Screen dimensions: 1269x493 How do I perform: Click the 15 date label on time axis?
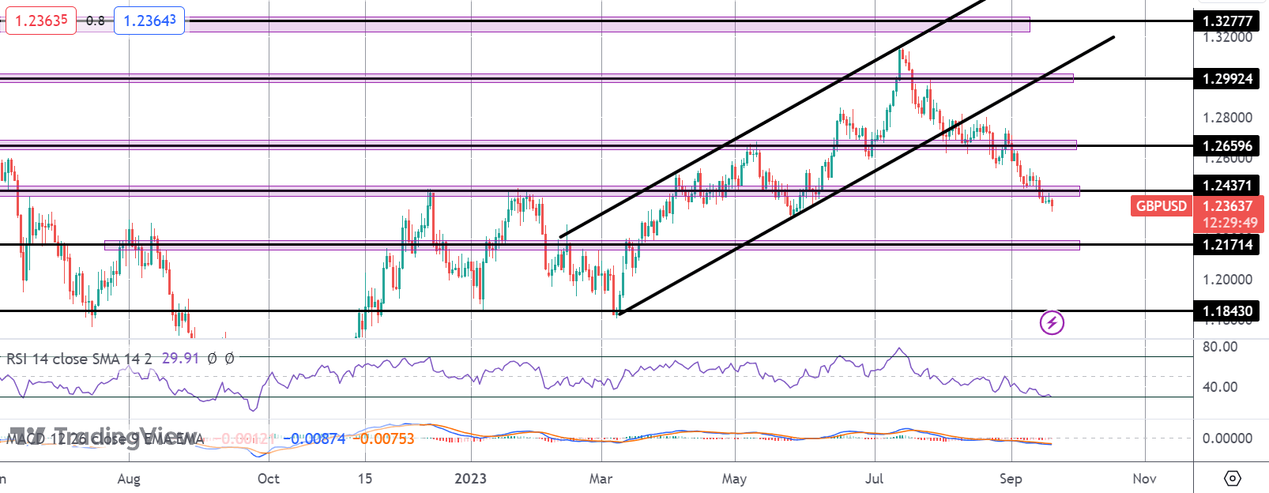(x=364, y=479)
